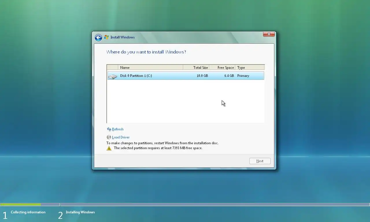Open the Load Driver link

121,137
